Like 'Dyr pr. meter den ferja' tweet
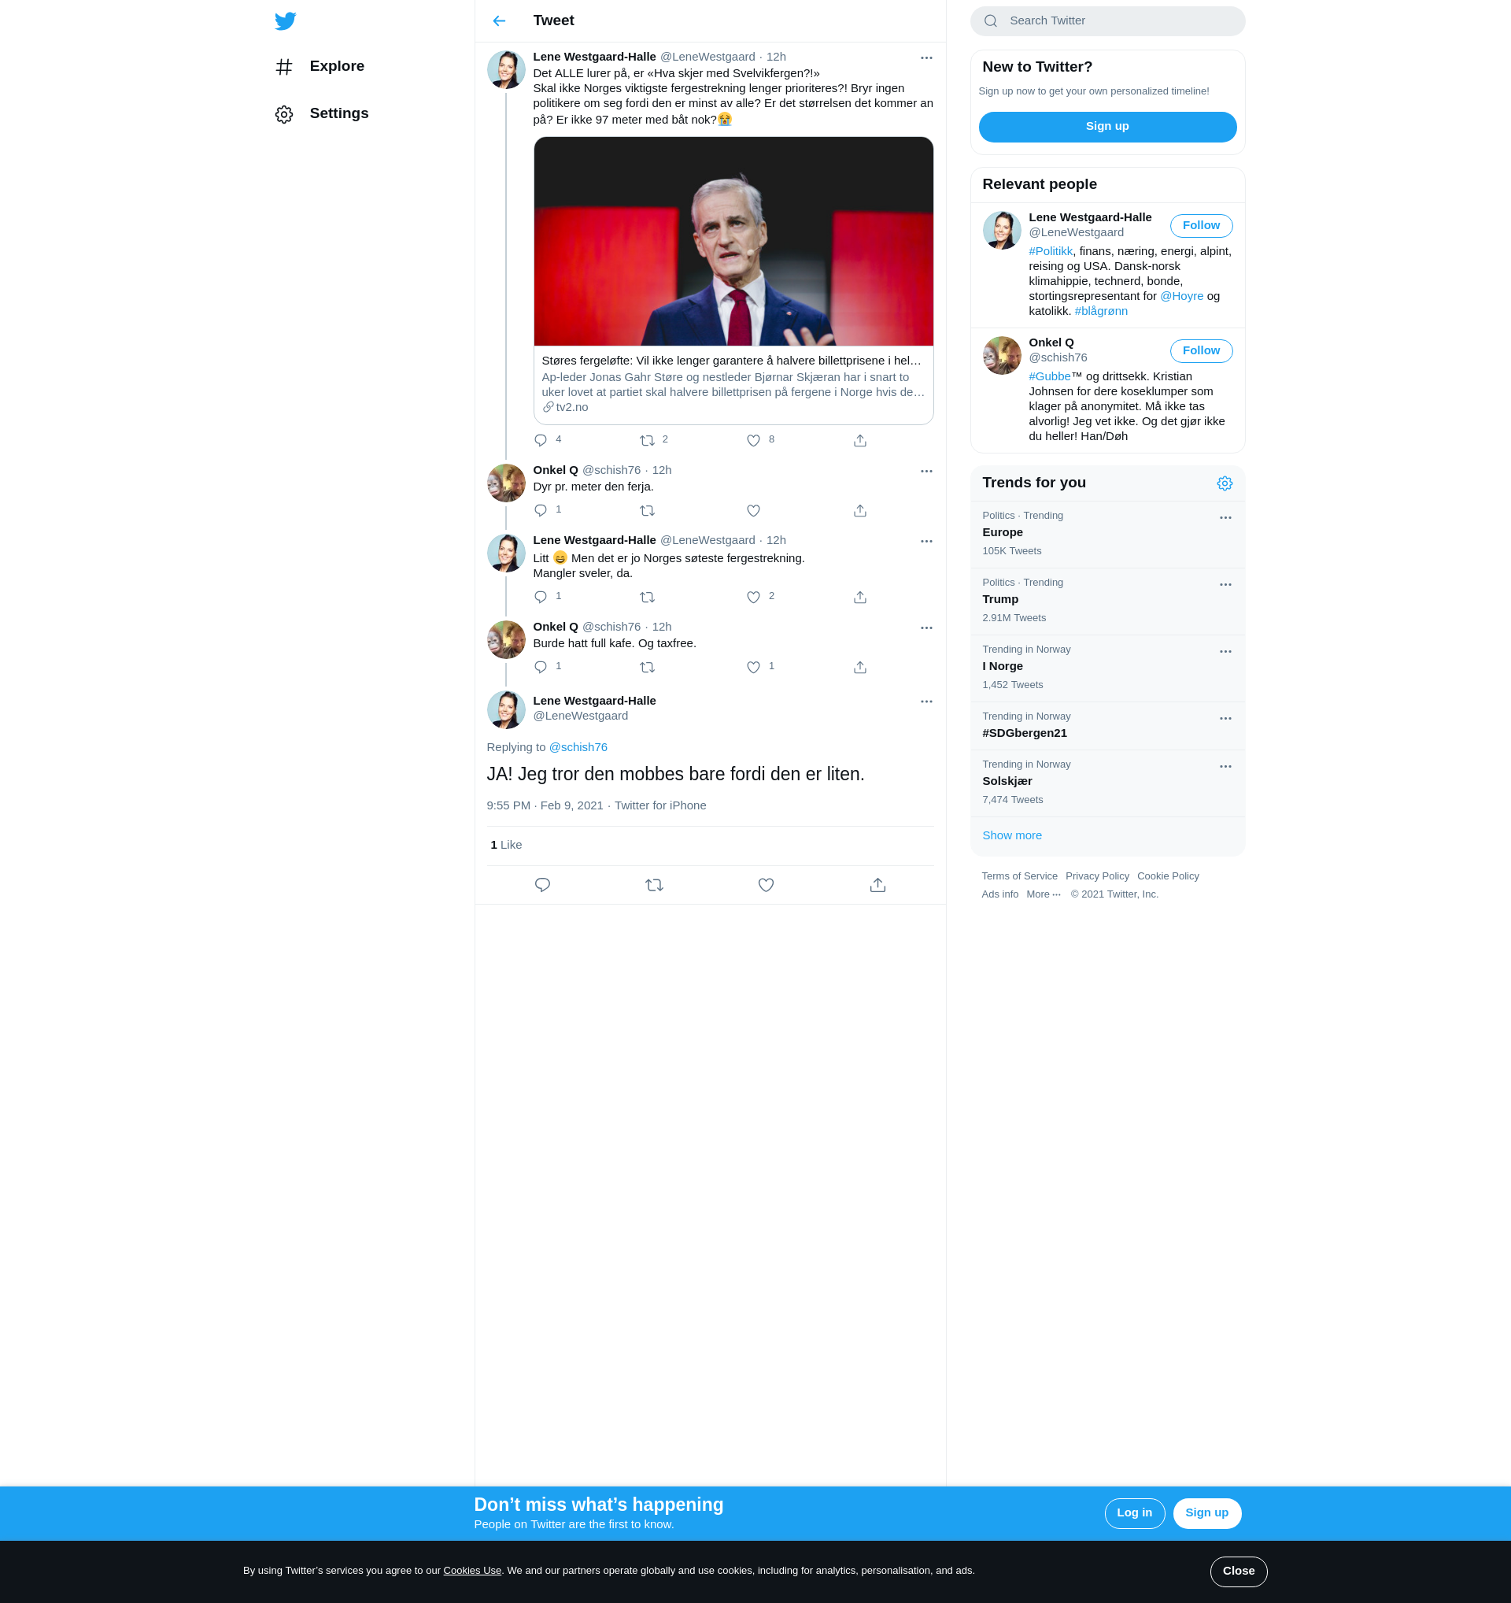This screenshot has height=1603, width=1511. point(753,510)
